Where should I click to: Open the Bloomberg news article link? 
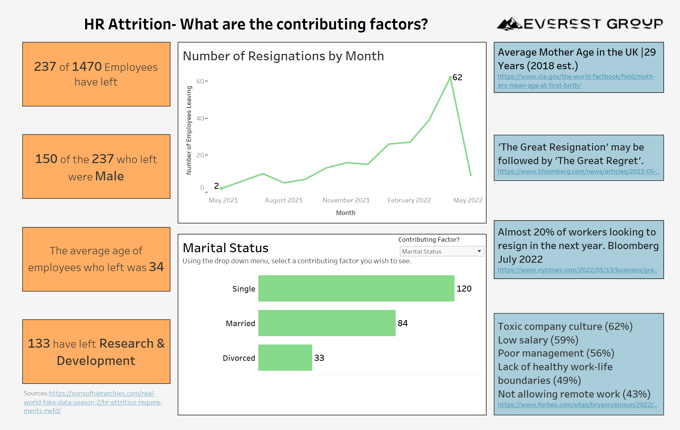coord(578,171)
